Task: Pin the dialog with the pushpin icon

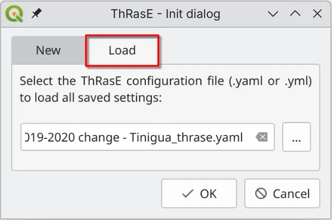Action: point(36,14)
